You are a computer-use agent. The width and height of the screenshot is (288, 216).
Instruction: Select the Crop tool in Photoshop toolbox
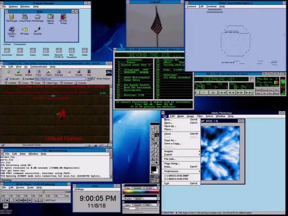[152, 139]
